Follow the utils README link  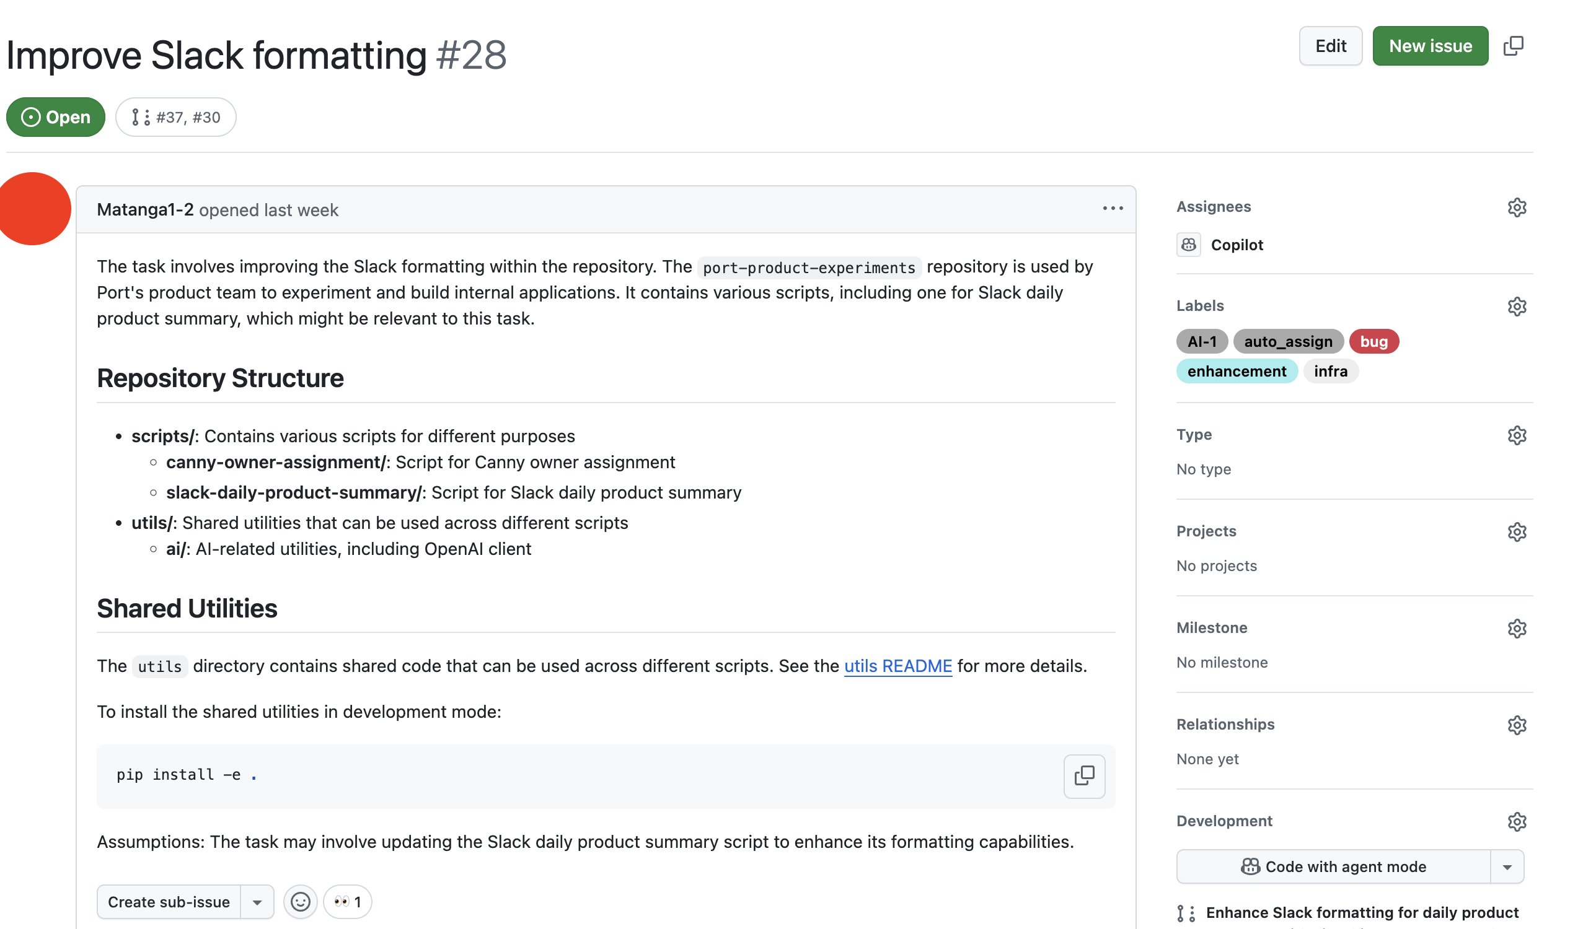click(x=897, y=666)
